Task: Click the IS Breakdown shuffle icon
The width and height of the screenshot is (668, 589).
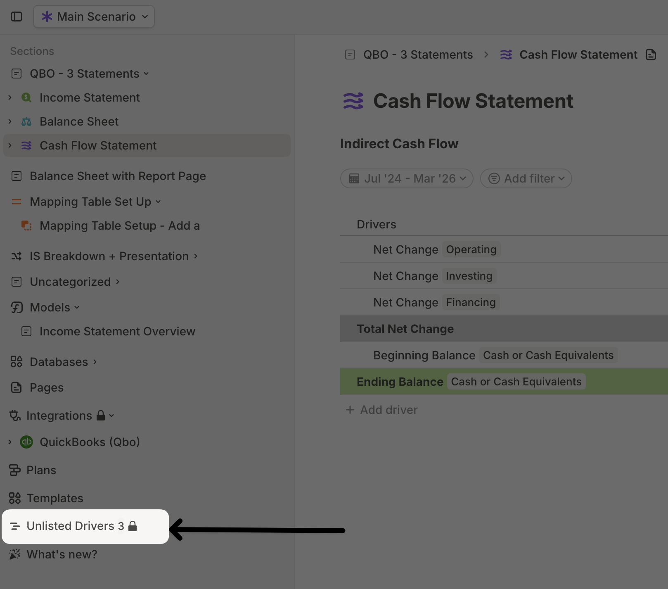Action: point(17,256)
